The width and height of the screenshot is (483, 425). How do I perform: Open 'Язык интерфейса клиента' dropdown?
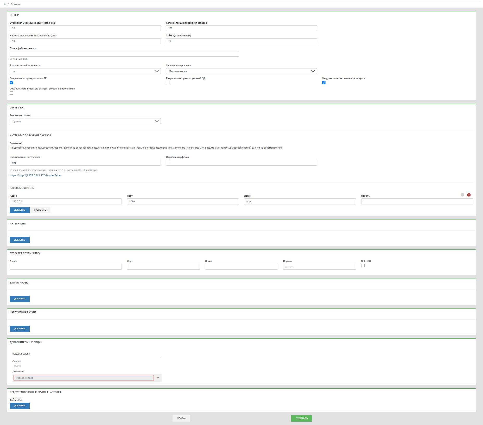point(85,71)
